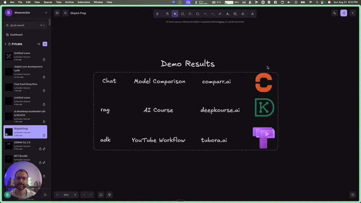Open the Arc menu in menu bar

[12, 2]
